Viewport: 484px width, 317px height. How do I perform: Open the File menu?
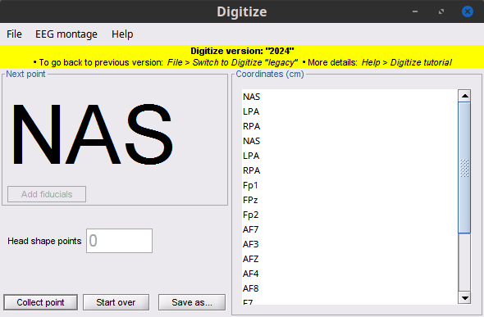[x=14, y=34]
